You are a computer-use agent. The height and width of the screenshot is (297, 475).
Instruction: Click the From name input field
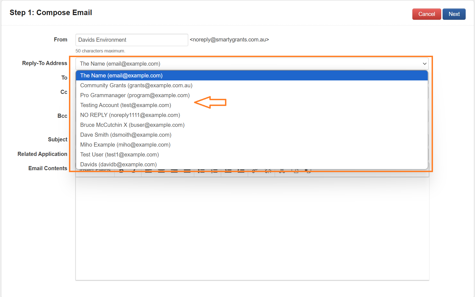[132, 40]
